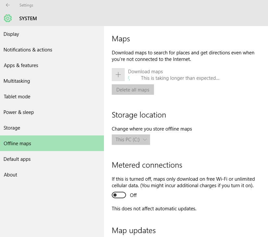Viewport: 268px width, 237px height.
Task: Click the Settings title in the header
Action: click(26, 5)
